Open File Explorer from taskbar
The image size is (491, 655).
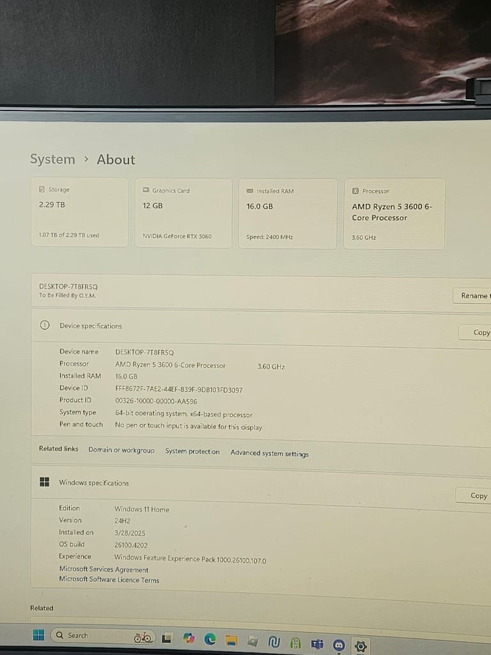(231, 640)
